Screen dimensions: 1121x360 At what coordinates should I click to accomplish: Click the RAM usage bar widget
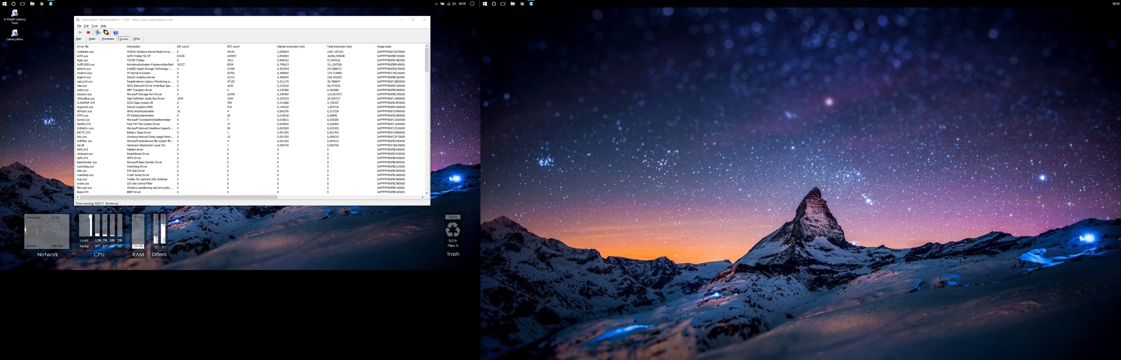138,231
